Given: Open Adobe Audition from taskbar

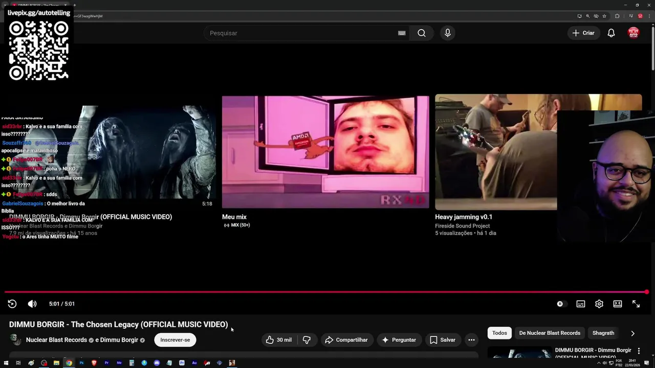Looking at the screenshot, I should click(194, 363).
